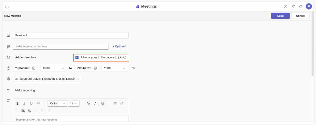316x125 pixels.
Task: Toggle italic formatting in editor
Action: [24, 103]
